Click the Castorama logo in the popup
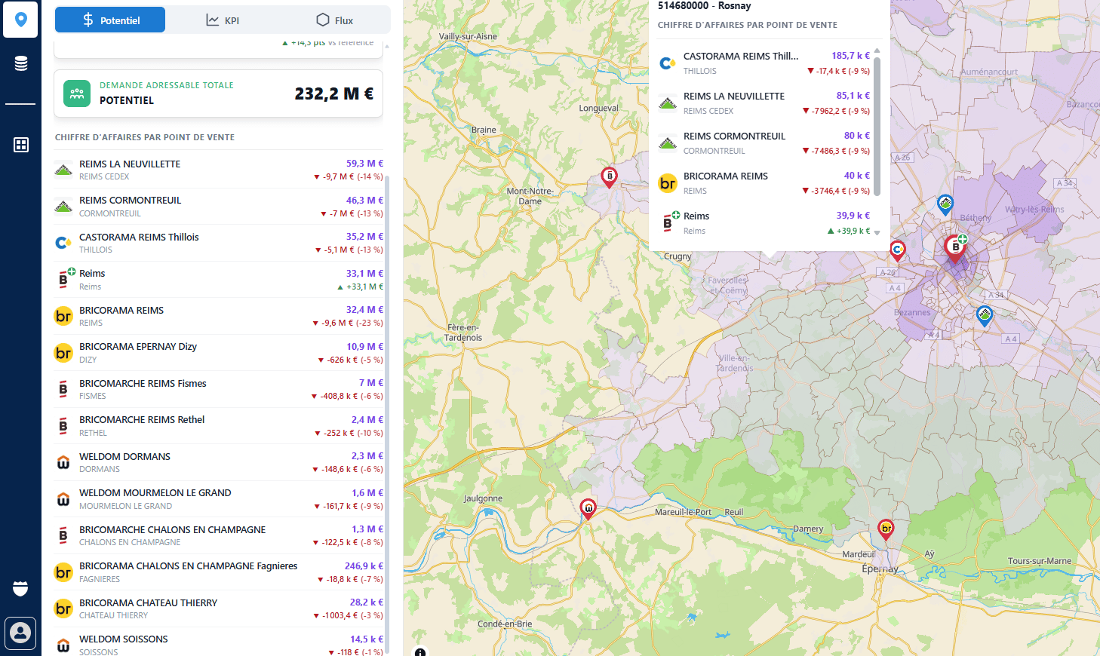This screenshot has width=1100, height=656. (x=668, y=63)
